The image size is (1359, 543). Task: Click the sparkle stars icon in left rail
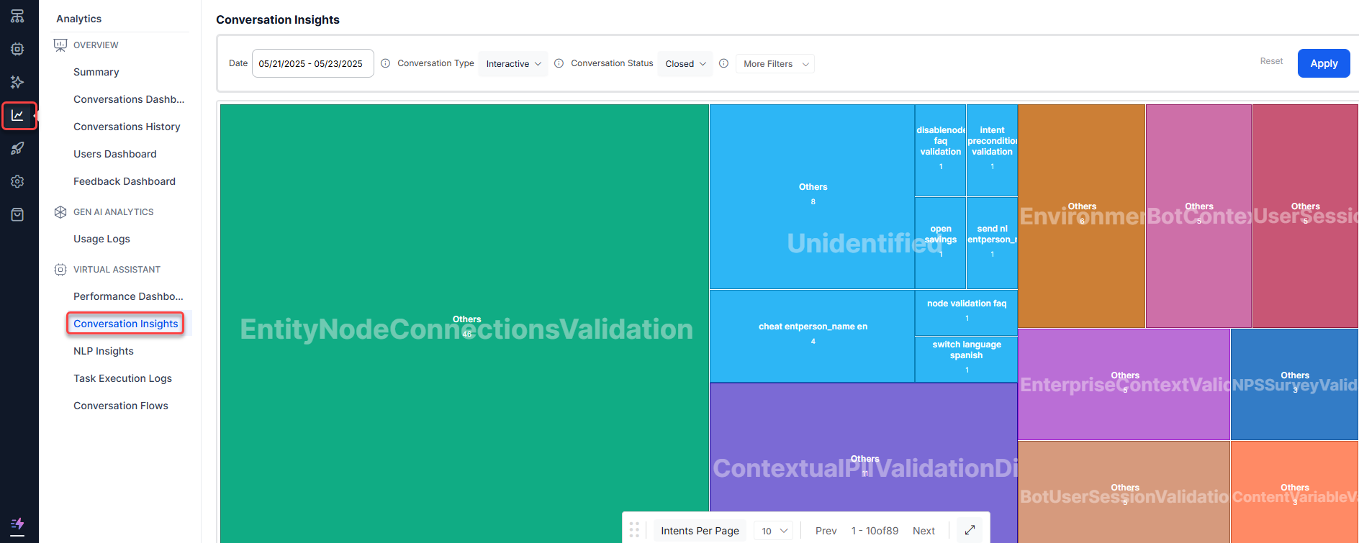pos(18,82)
